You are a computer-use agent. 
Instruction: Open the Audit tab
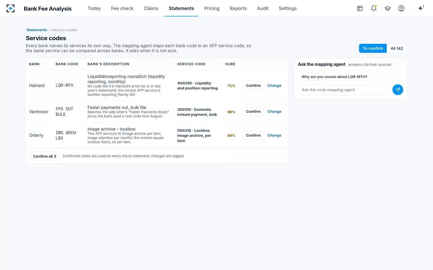[x=263, y=8]
